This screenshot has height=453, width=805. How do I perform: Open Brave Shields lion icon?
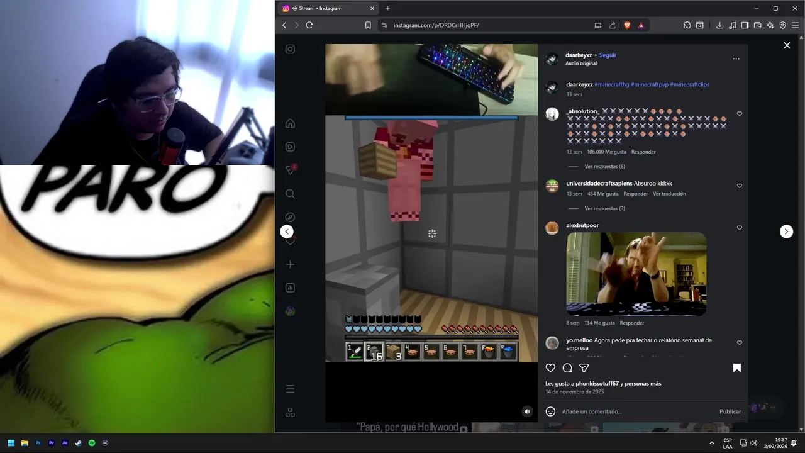[x=627, y=25]
